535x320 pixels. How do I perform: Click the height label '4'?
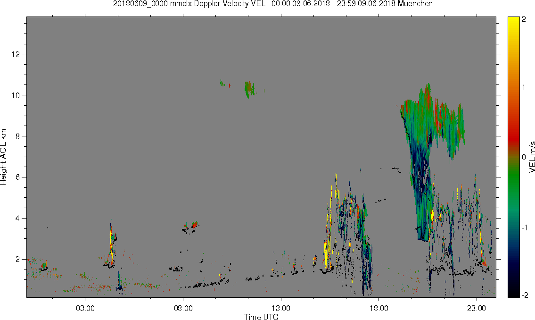point(18,218)
